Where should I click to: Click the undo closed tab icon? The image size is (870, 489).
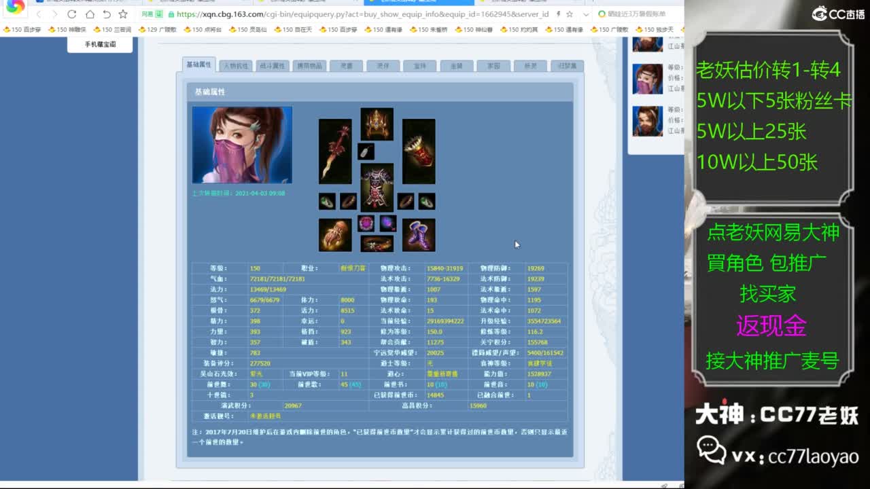(107, 14)
